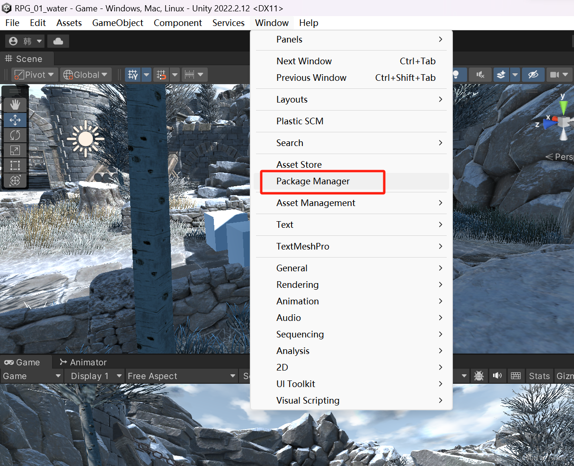Toggle the scene effects sparkle icon

click(501, 74)
